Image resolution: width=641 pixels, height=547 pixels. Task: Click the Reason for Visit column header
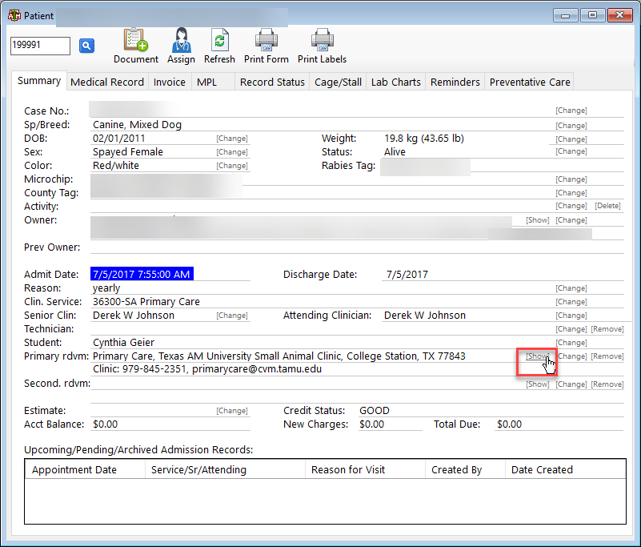tap(366, 469)
